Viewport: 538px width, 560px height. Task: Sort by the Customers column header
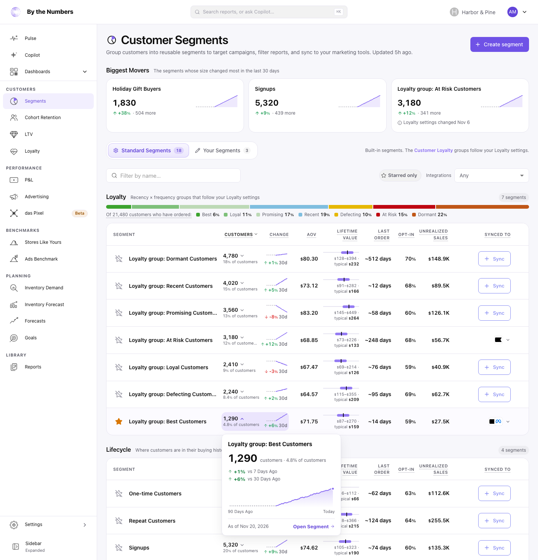[x=241, y=234]
